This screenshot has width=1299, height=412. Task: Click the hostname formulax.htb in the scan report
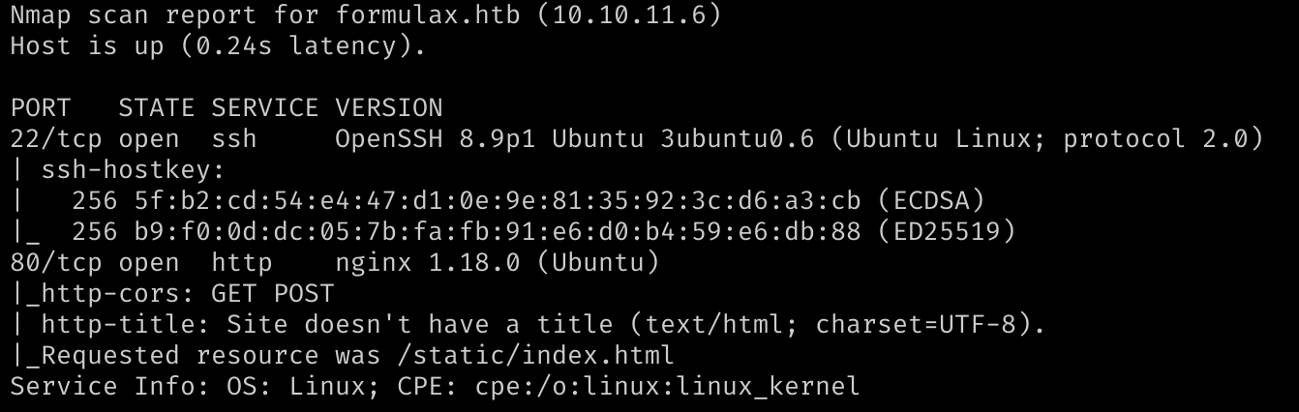(421, 15)
